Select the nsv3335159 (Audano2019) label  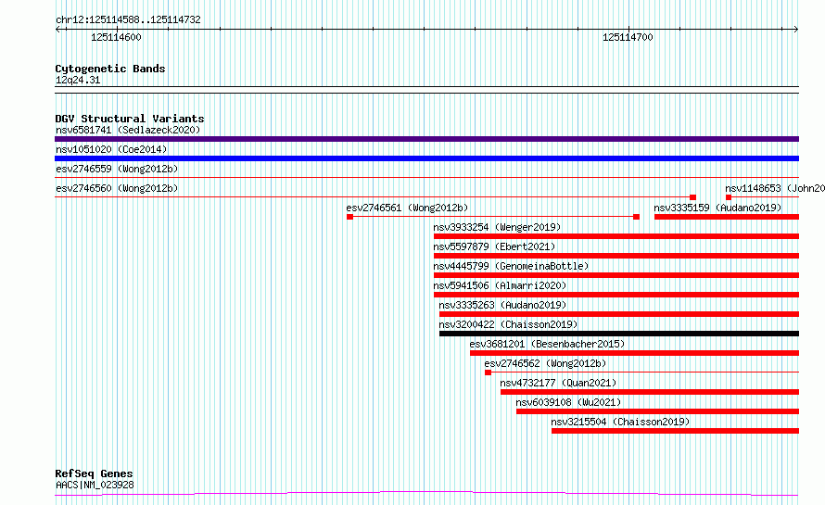click(717, 208)
